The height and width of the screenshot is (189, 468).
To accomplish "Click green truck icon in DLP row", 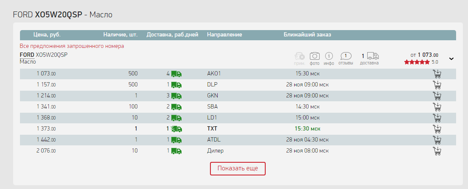I will [176, 85].
